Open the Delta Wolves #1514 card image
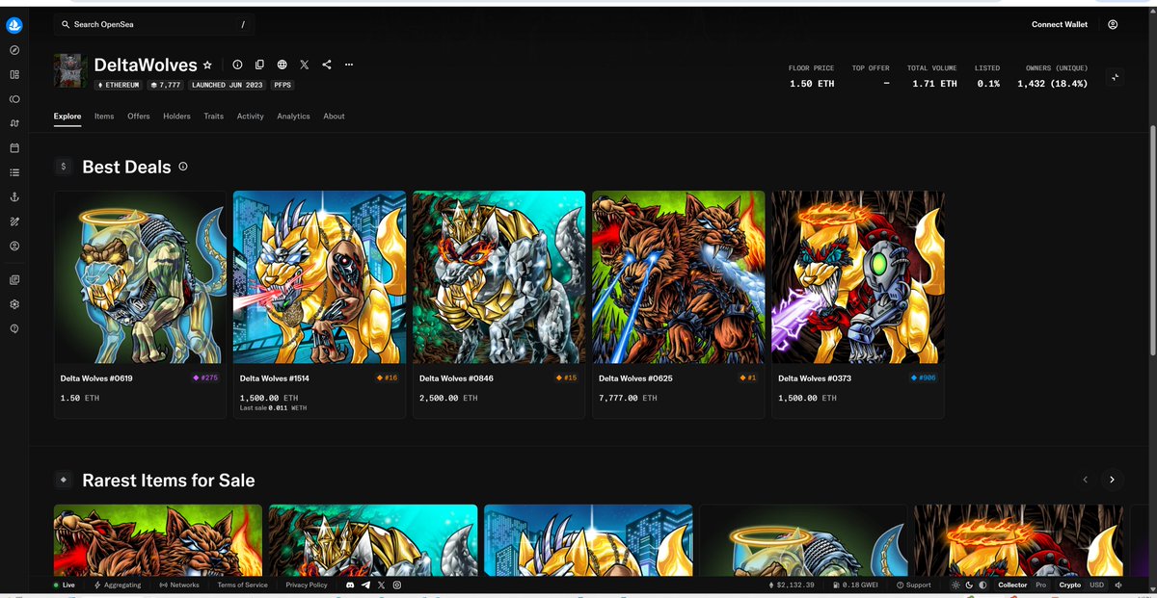The height and width of the screenshot is (598, 1157). coord(319,277)
